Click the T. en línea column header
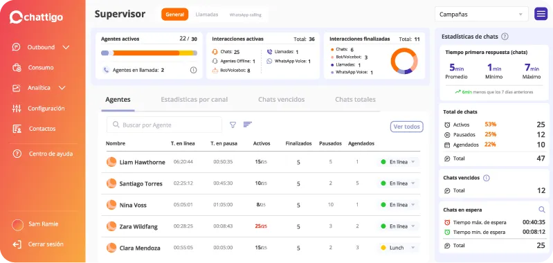Image resolution: width=553 pixels, height=263 pixels. pos(183,143)
